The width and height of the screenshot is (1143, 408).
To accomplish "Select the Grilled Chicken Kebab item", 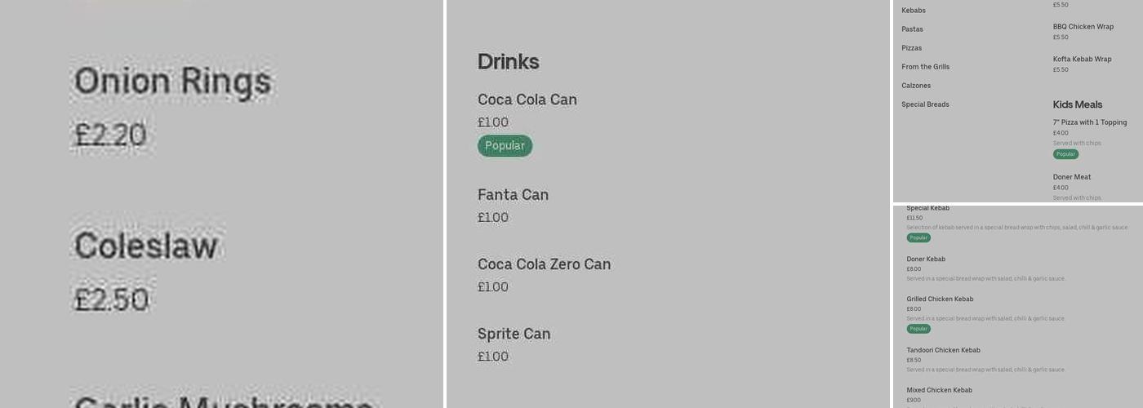I will [940, 299].
